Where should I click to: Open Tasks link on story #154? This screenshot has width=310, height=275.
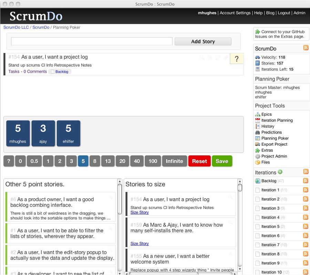click(14, 72)
